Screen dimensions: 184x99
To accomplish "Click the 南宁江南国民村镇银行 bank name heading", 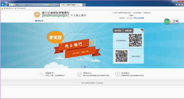I will tap(56, 13).
